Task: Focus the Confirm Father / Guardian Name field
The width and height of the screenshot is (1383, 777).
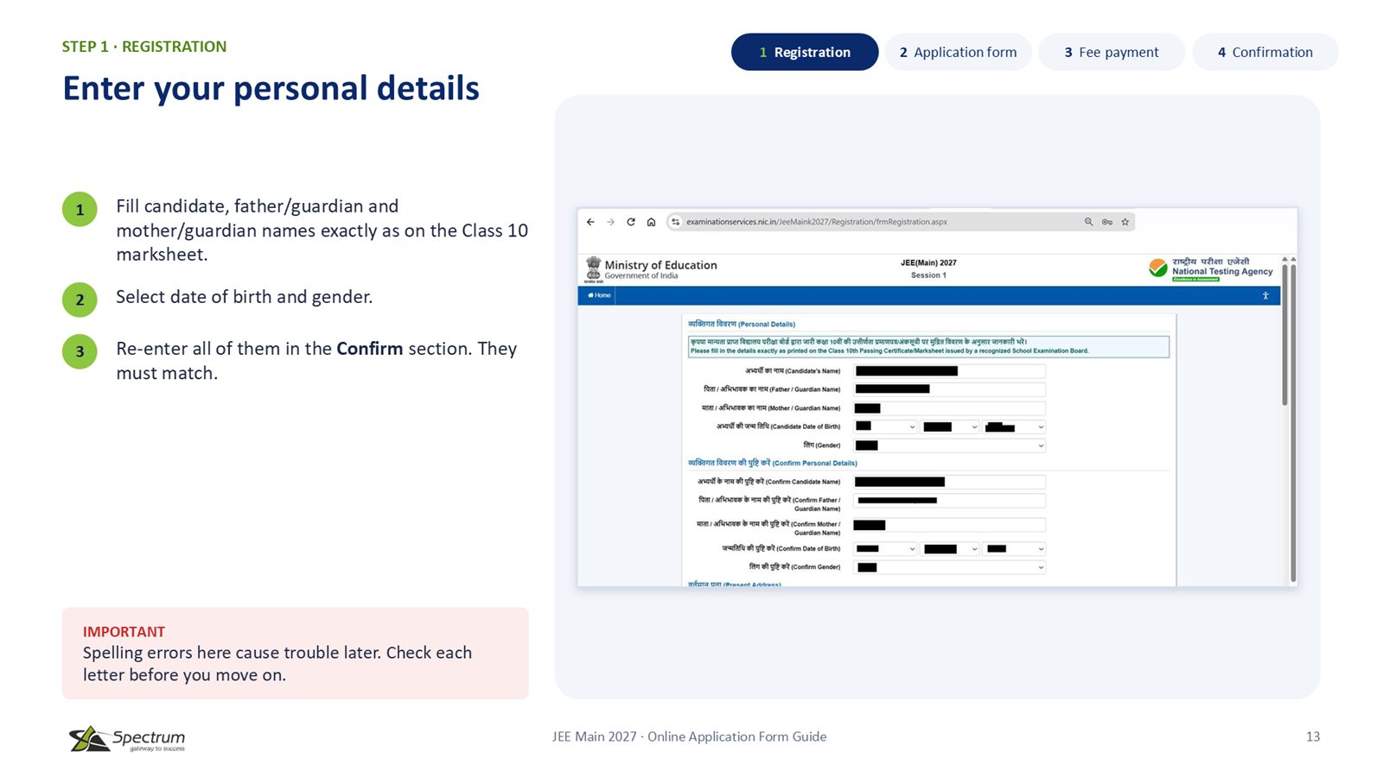Action: [950, 501]
